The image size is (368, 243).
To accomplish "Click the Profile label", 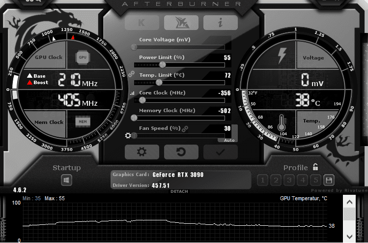I will point(295,168).
